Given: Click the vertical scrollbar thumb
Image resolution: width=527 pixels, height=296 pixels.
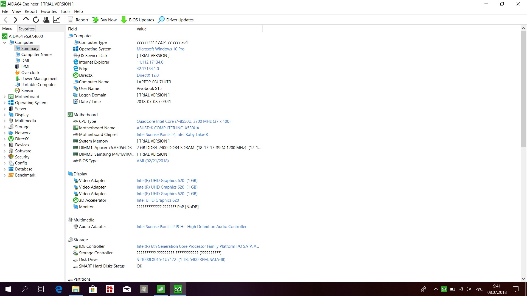Looking at the screenshot, I should click(524, 89).
